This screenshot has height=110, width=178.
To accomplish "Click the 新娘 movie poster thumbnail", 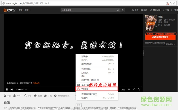I will (151, 23).
